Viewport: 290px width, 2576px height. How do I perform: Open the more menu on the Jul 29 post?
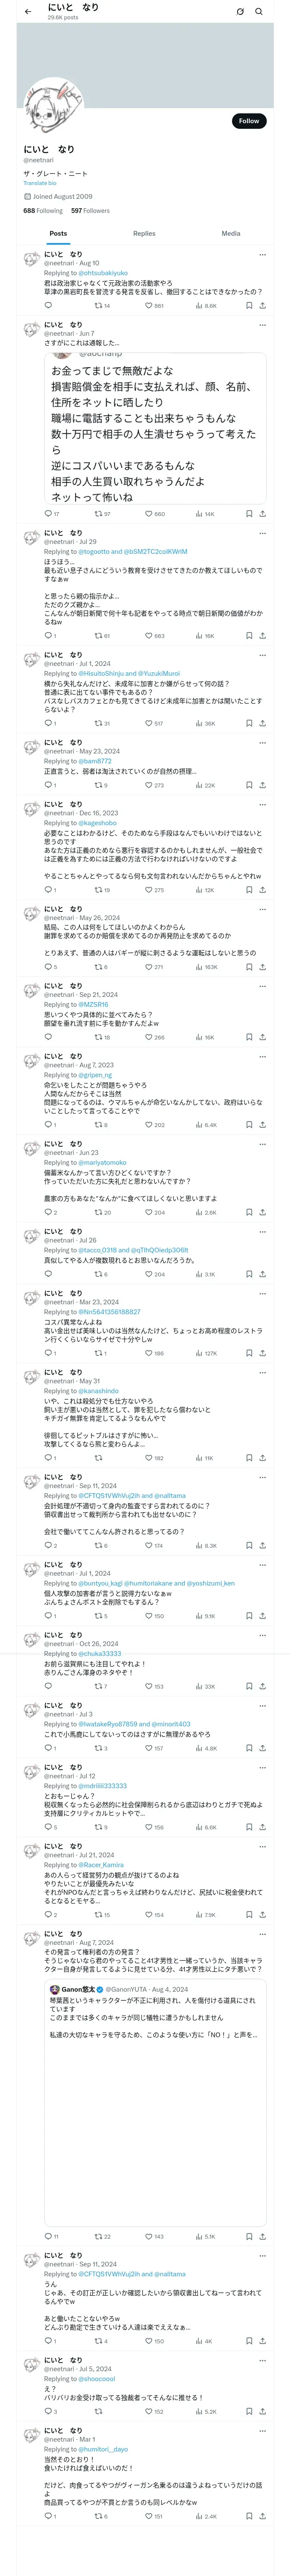[x=262, y=533]
